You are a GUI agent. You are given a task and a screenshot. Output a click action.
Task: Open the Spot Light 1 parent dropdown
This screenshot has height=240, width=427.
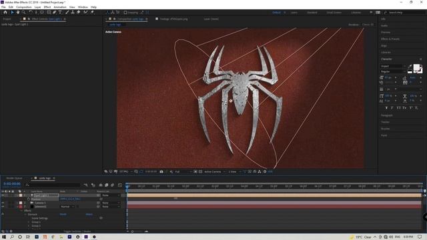tap(111, 195)
